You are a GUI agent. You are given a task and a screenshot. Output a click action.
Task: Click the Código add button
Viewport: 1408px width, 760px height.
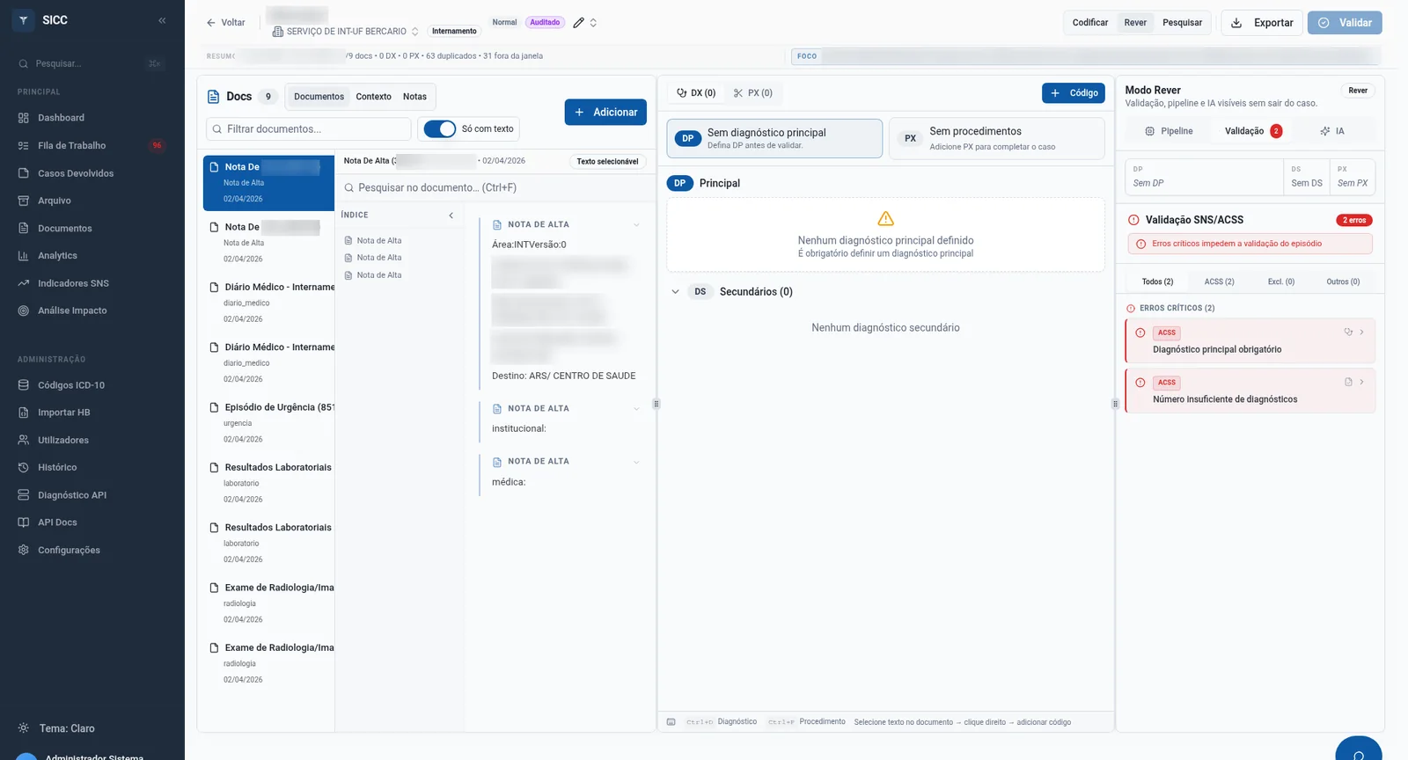click(1074, 93)
